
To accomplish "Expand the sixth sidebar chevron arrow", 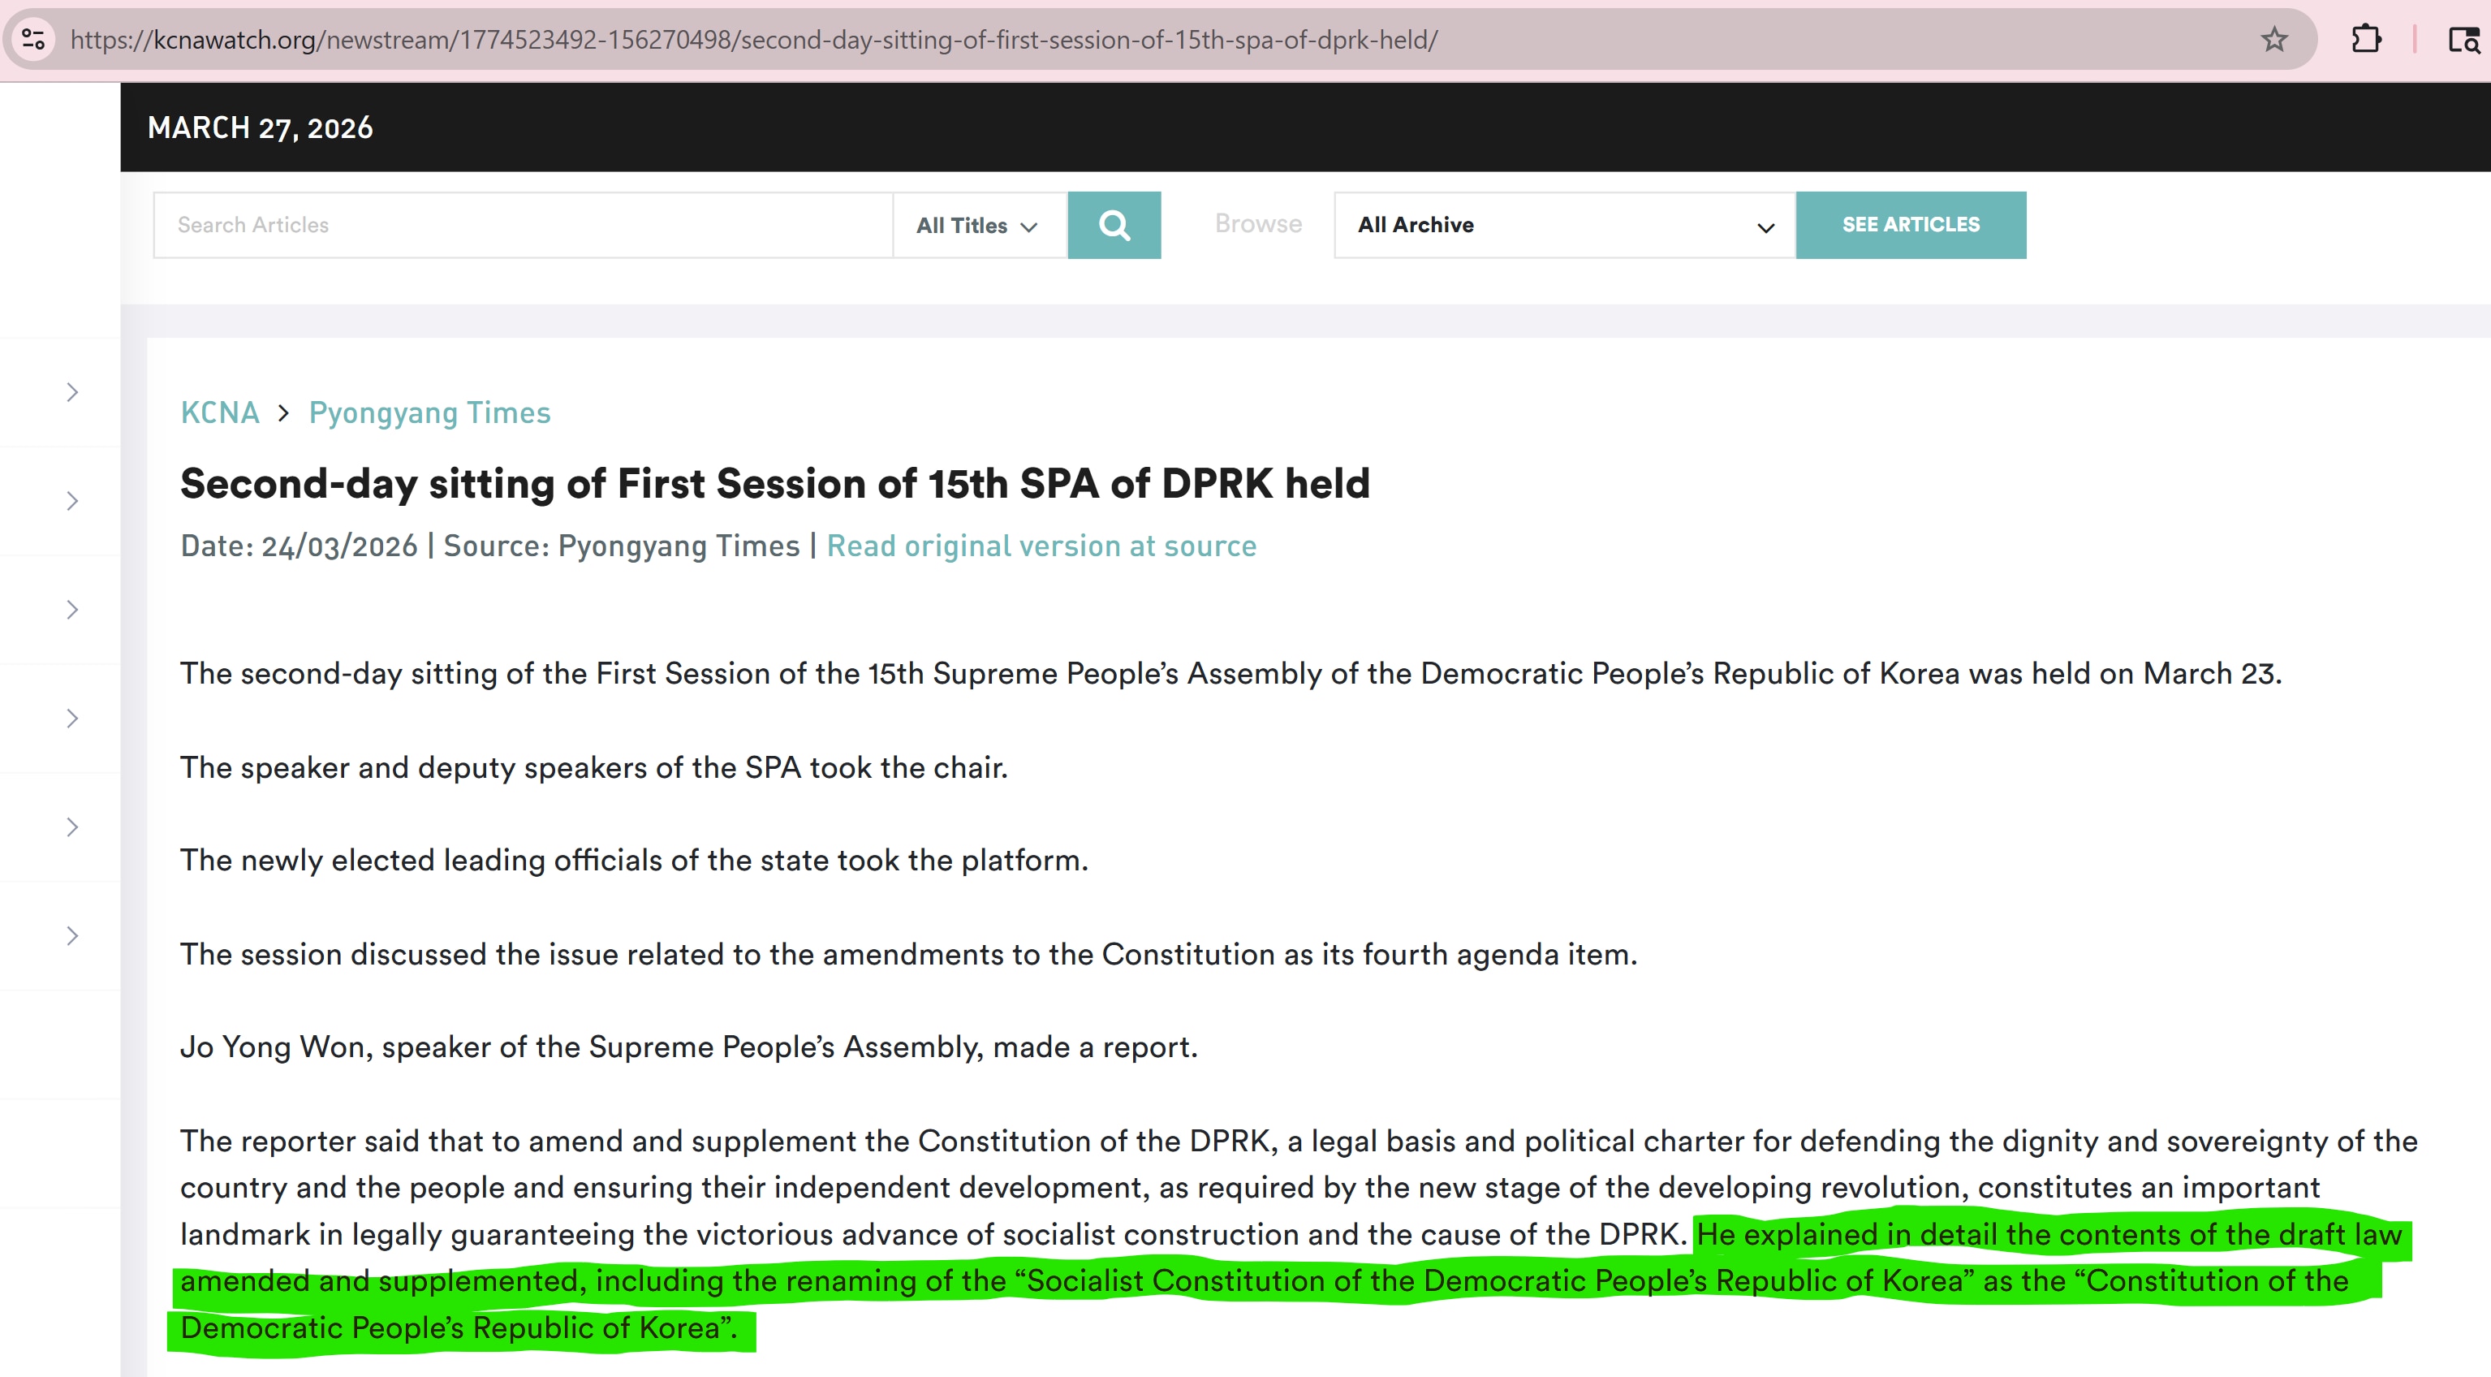I will 72,936.
